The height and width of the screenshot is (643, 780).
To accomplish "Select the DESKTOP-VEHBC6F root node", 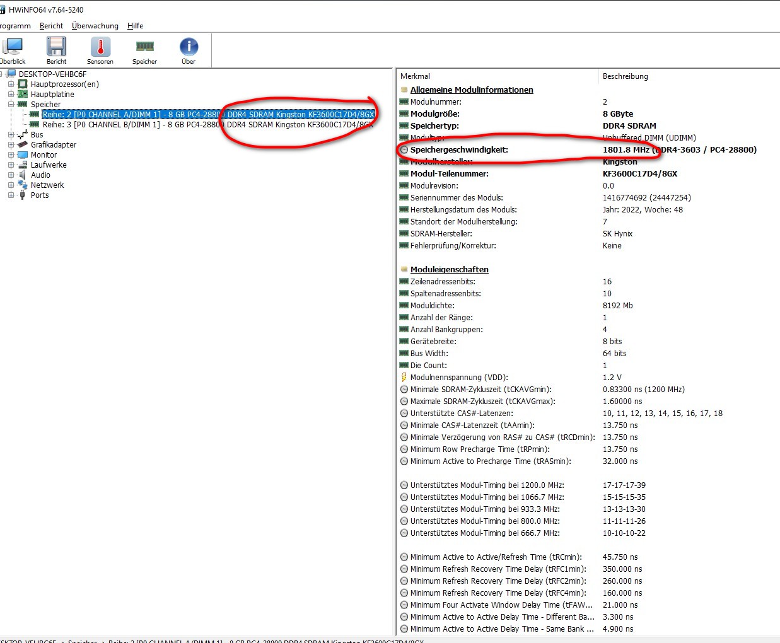I will coord(52,74).
